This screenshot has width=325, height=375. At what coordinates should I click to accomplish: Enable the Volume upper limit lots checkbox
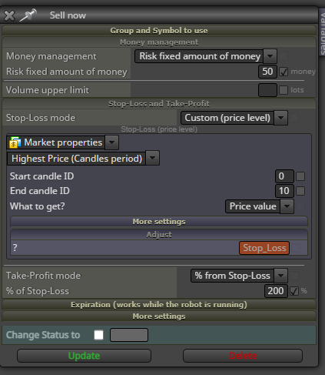(284, 90)
